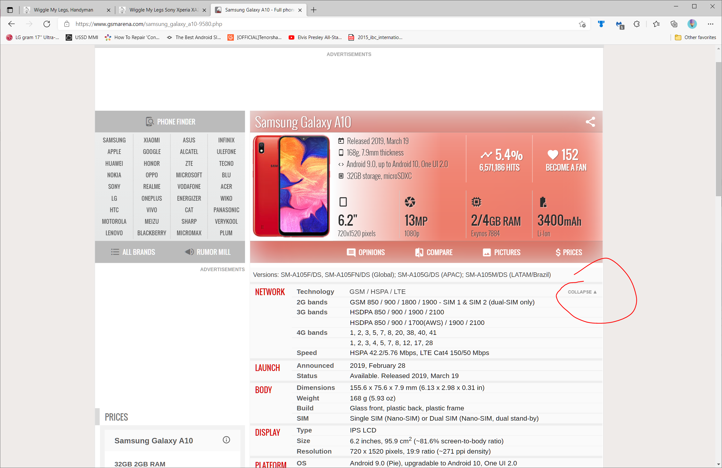Image resolution: width=722 pixels, height=468 pixels.
Task: Open the user profile avatar
Action: 692,24
